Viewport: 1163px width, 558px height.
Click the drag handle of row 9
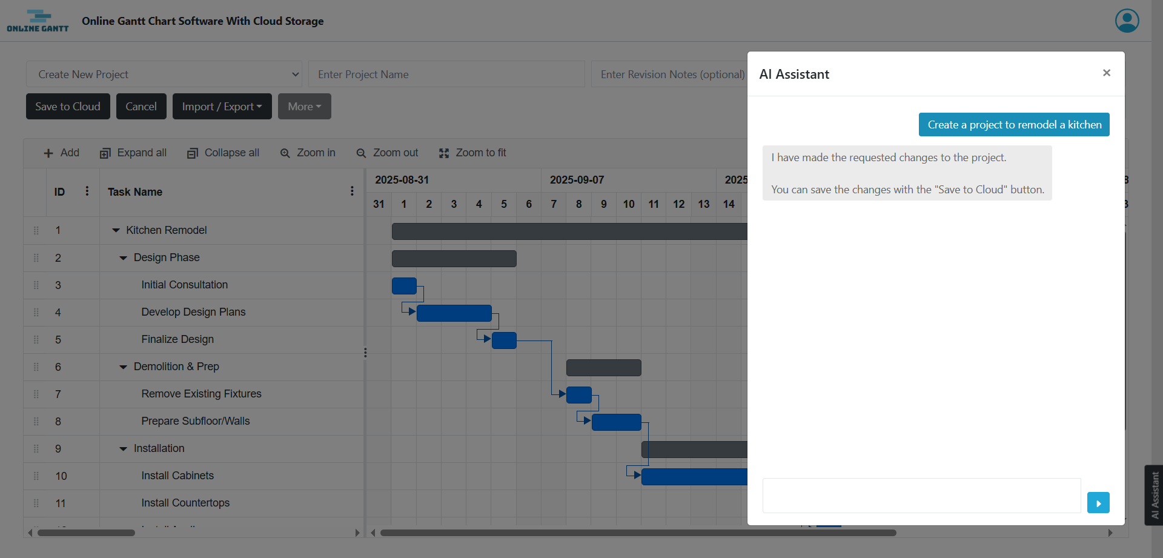pos(36,448)
